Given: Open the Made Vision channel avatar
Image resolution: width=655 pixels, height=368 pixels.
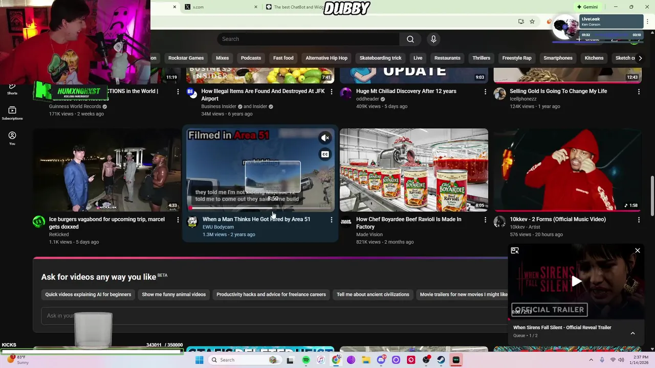Looking at the screenshot, I should coord(346,221).
